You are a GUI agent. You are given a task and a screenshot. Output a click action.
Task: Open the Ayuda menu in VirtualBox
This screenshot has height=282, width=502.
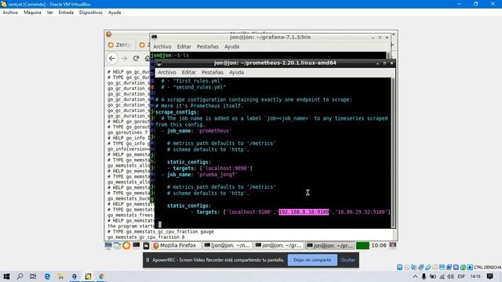(115, 13)
